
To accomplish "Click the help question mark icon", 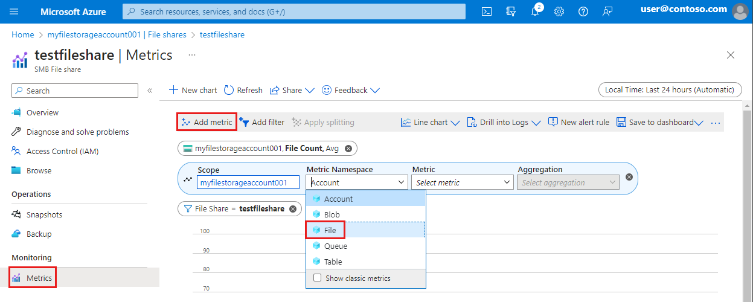I will [583, 11].
